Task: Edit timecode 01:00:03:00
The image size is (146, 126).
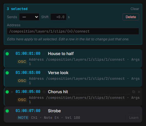Action: point(28,73)
